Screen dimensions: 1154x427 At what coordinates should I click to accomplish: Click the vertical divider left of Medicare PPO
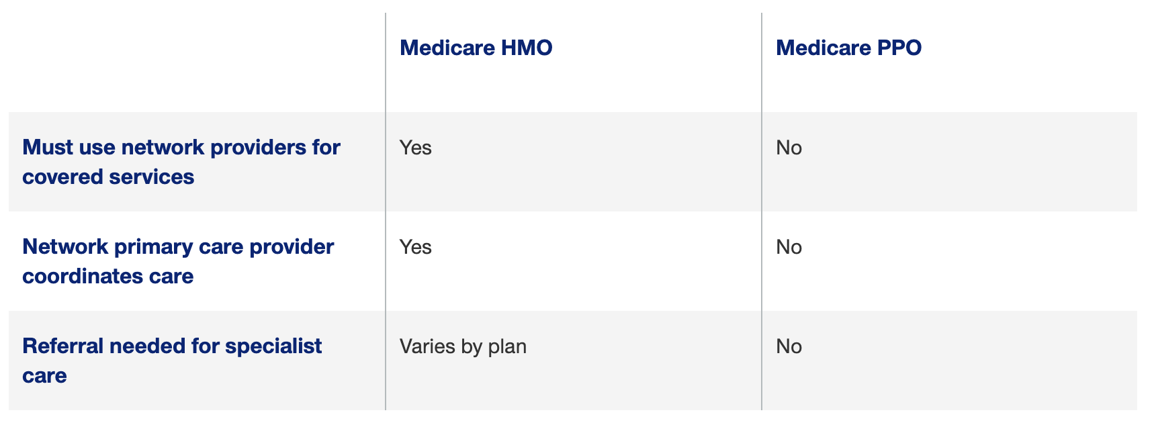[x=762, y=211]
